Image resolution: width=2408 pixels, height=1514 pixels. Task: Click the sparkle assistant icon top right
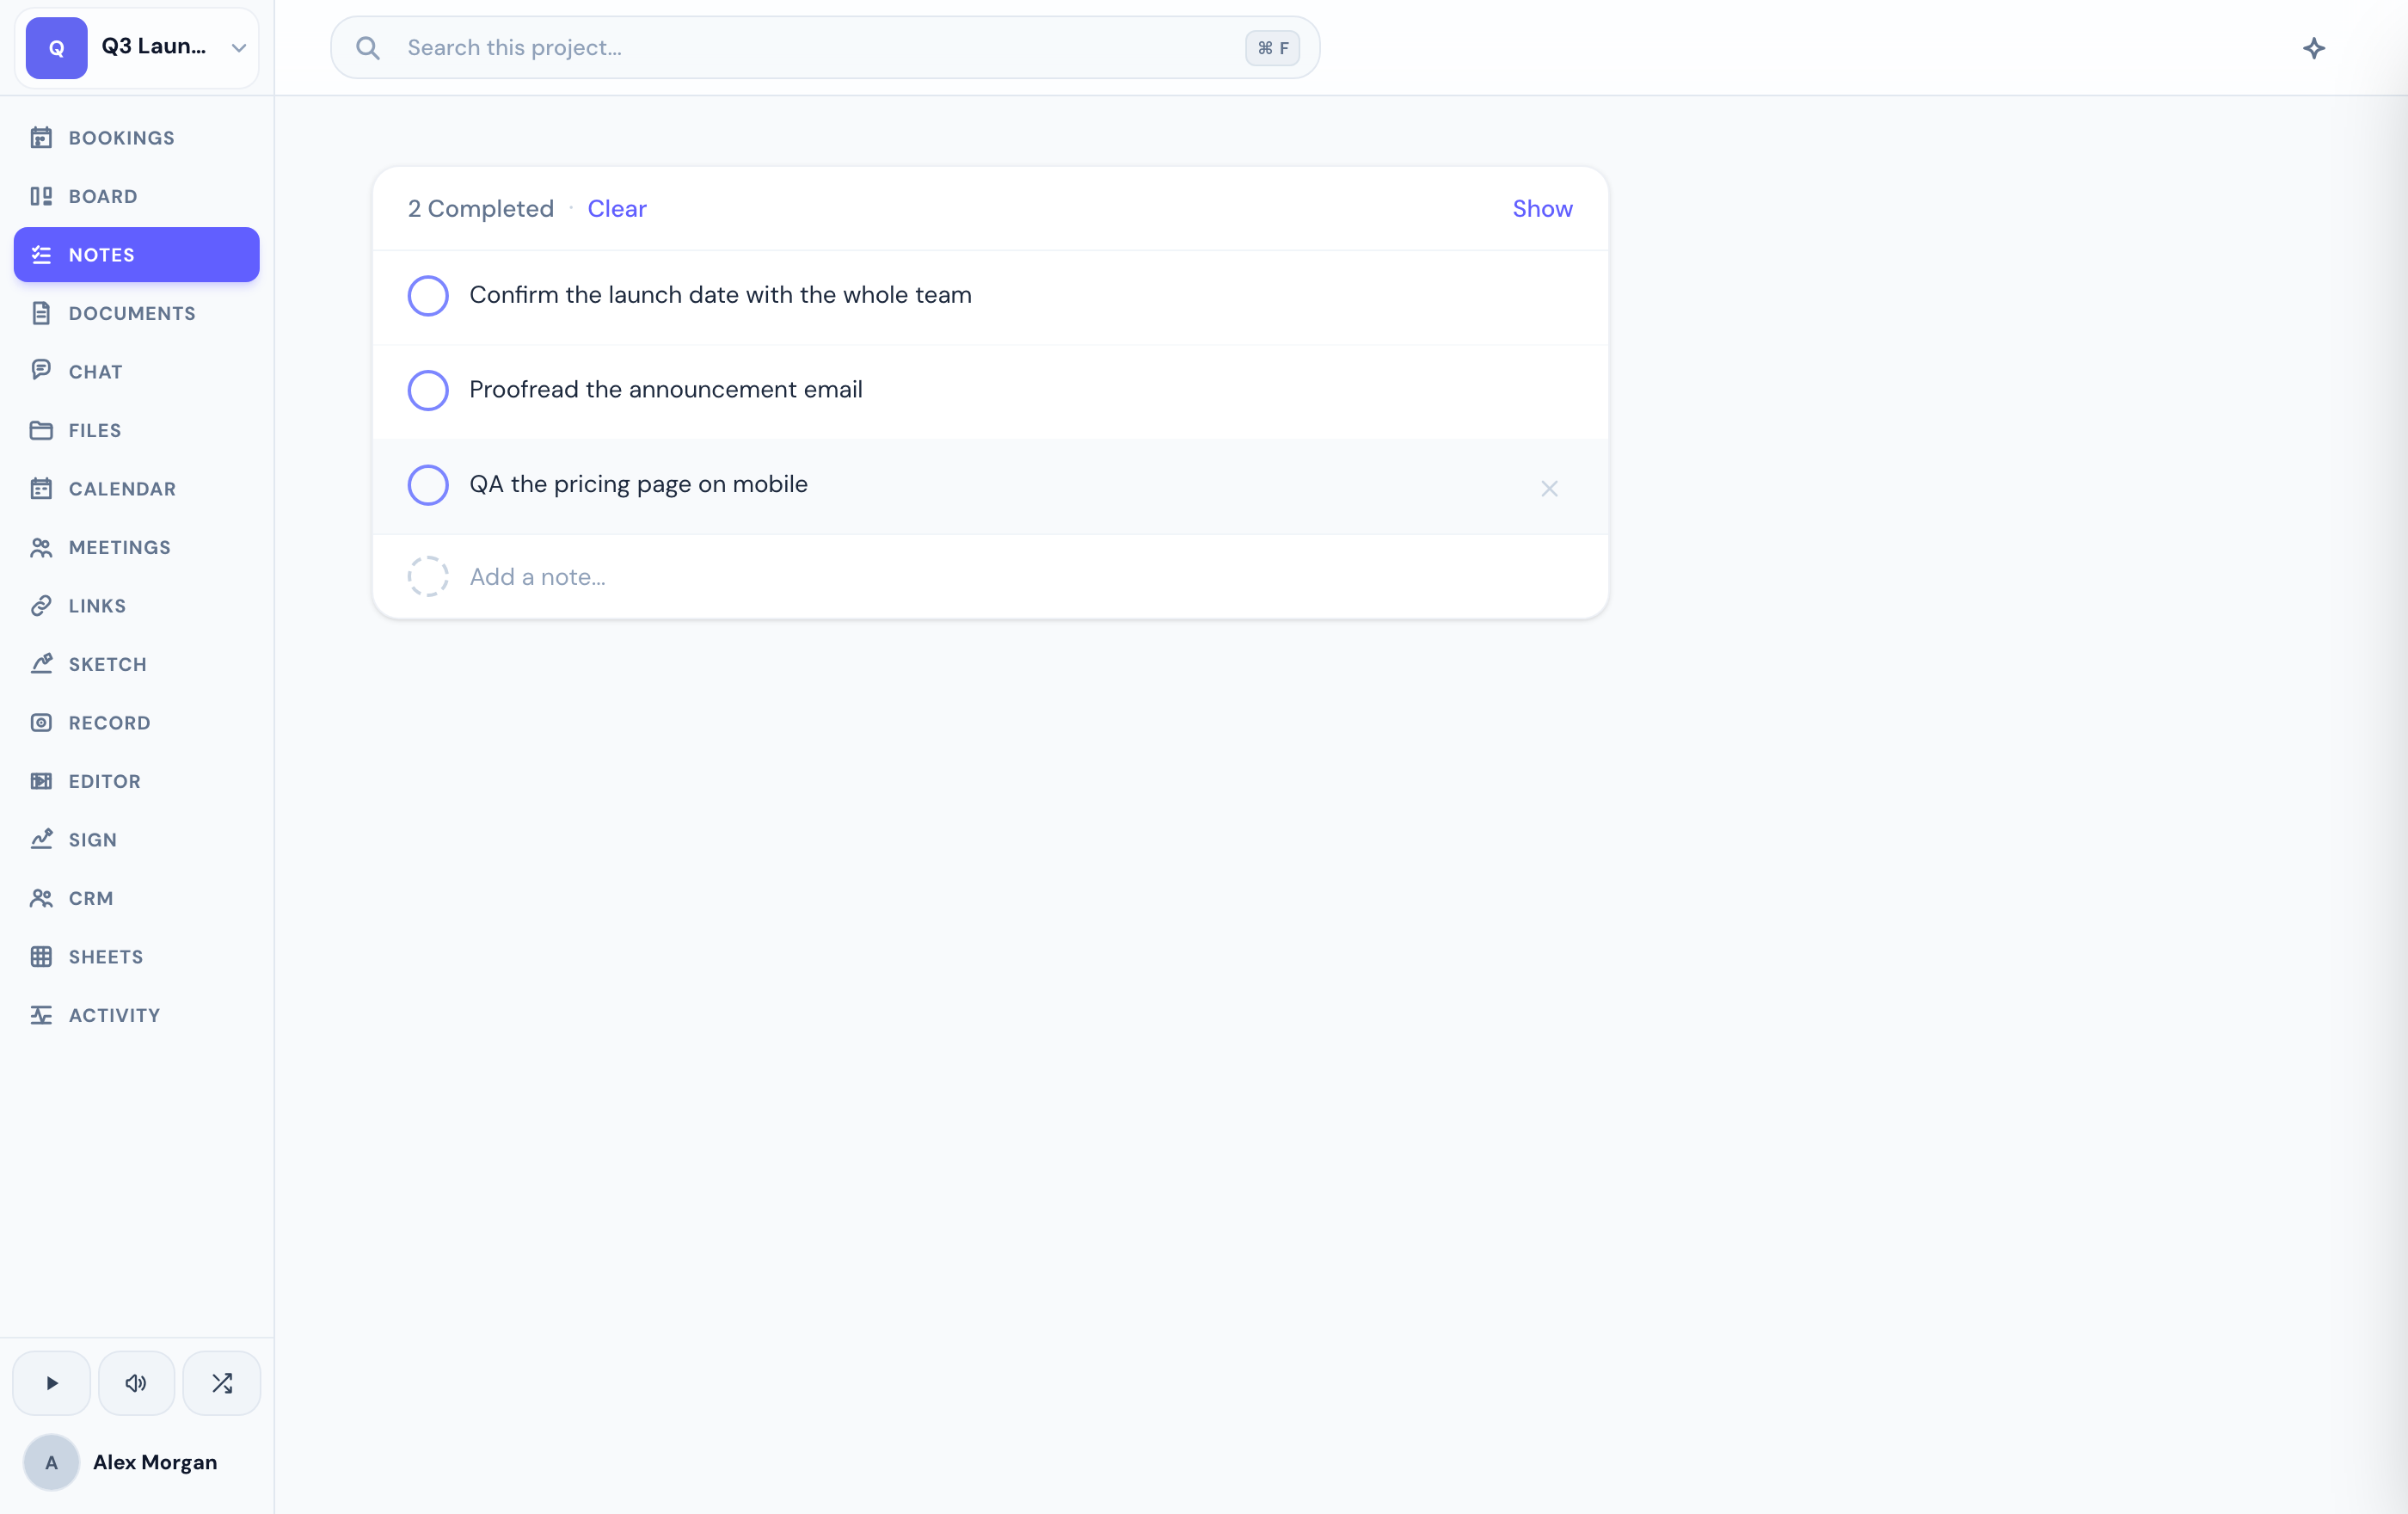(x=2314, y=48)
